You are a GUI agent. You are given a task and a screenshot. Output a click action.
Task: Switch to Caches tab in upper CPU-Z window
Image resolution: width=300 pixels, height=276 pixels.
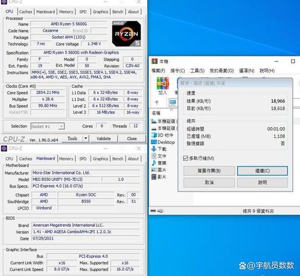pos(25,12)
